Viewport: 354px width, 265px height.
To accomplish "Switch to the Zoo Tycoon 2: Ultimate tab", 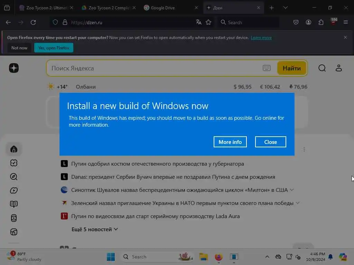I will coord(46,8).
